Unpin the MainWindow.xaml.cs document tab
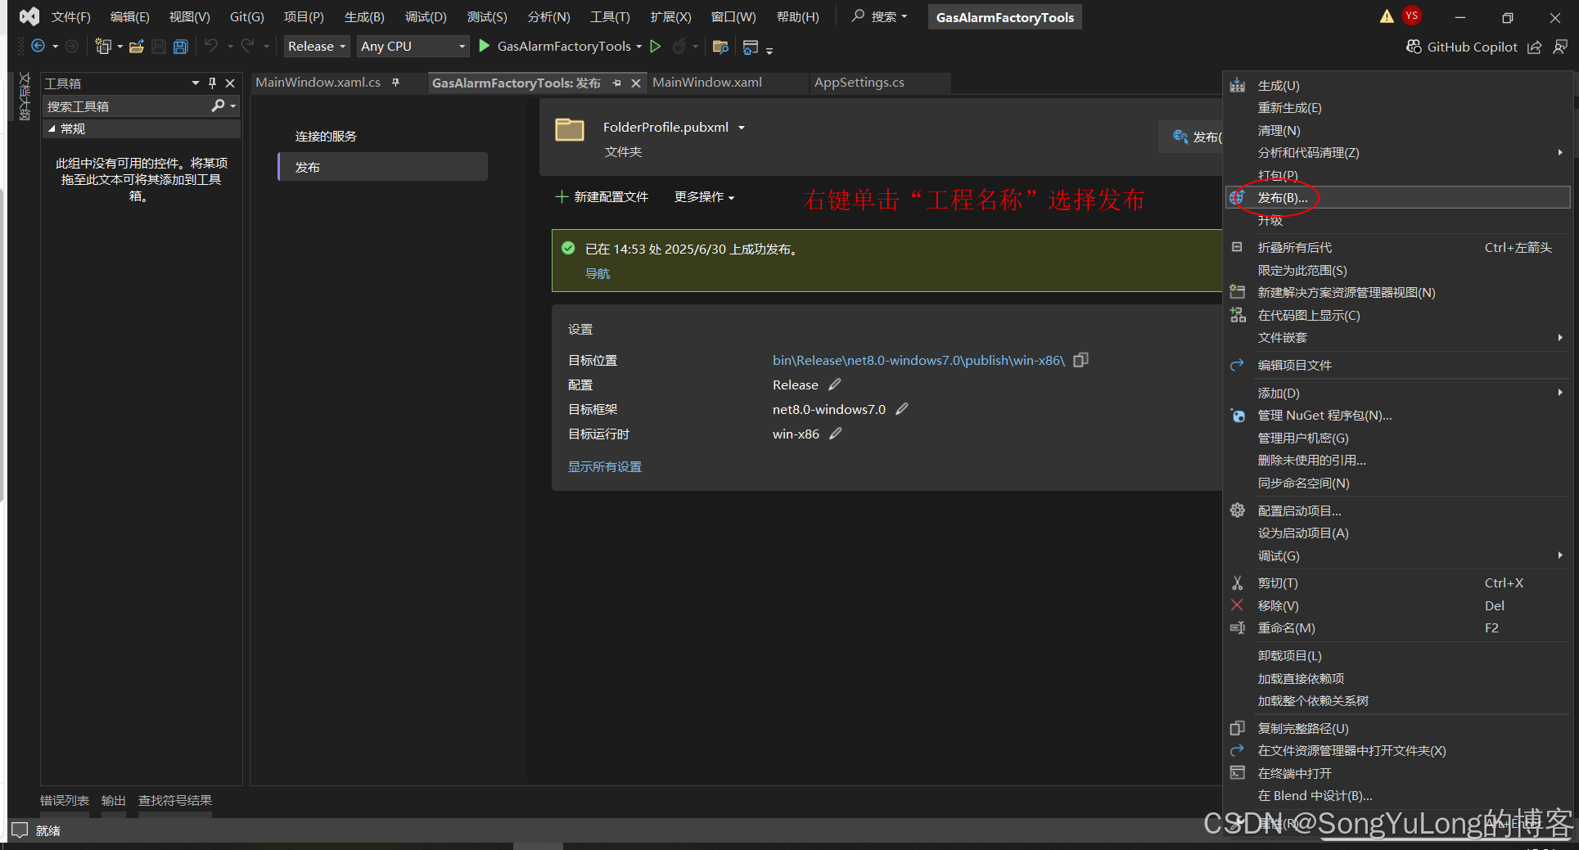The image size is (1579, 850). (395, 82)
